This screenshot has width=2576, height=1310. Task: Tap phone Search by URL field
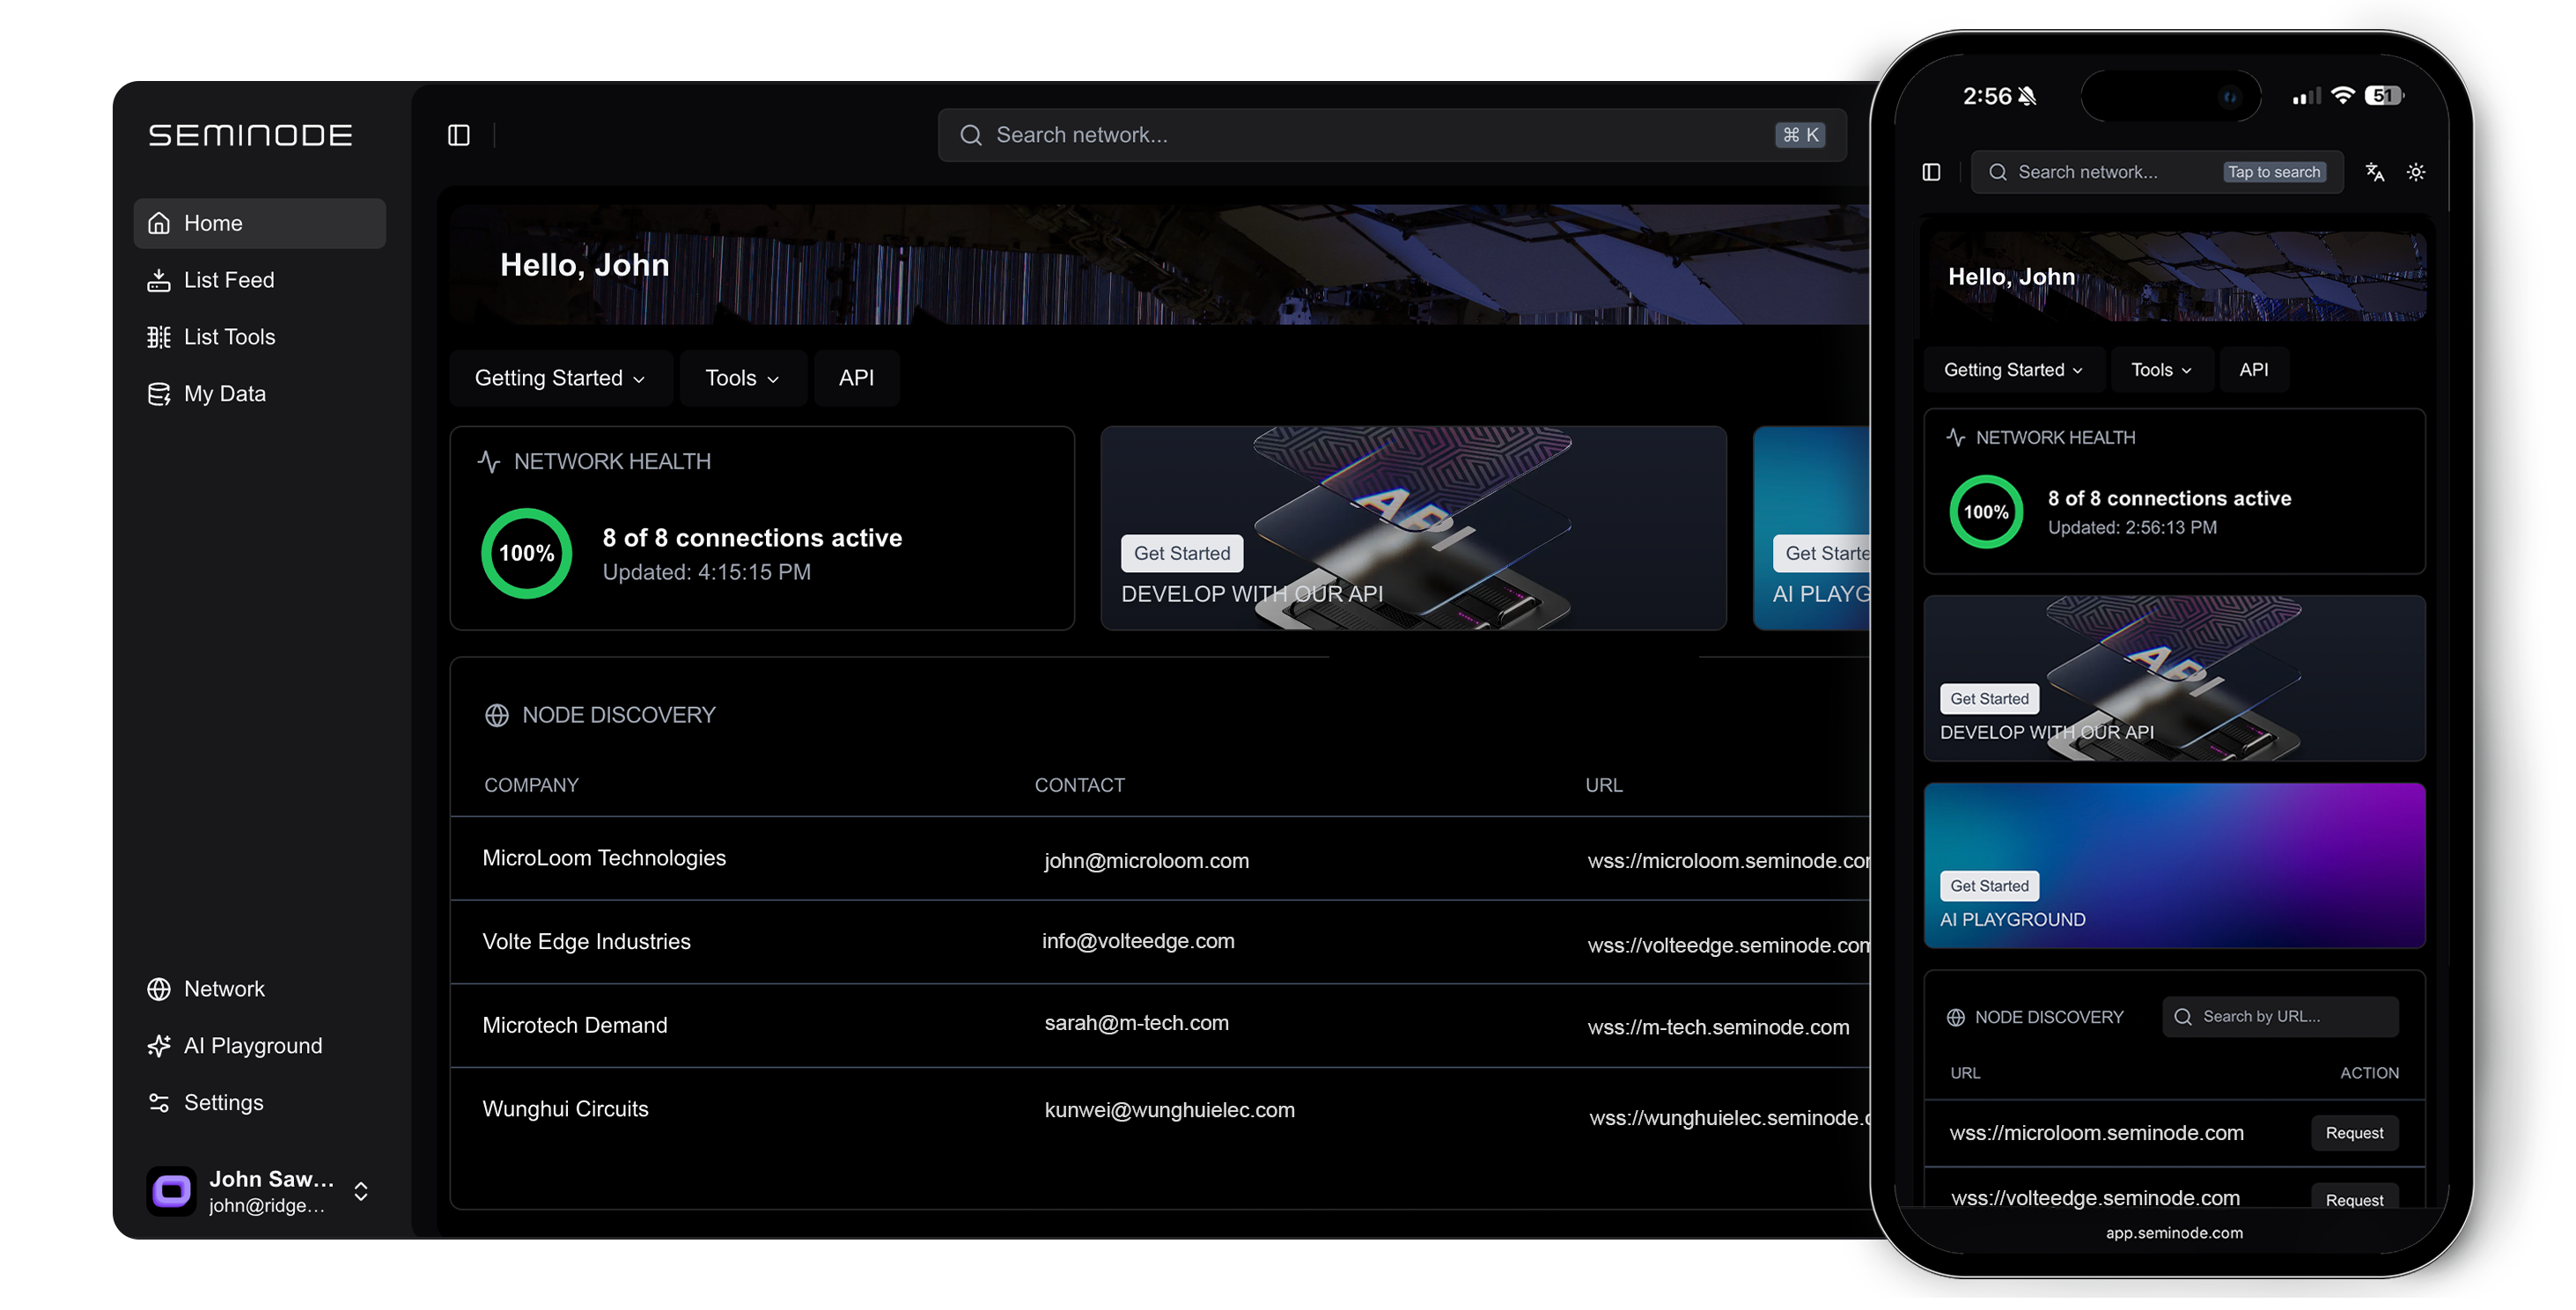point(2279,1017)
